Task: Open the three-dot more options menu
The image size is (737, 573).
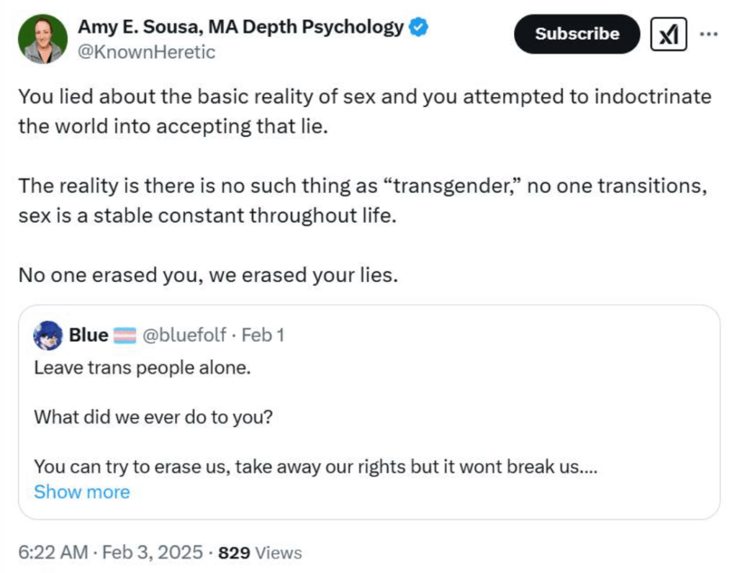Action: click(708, 34)
